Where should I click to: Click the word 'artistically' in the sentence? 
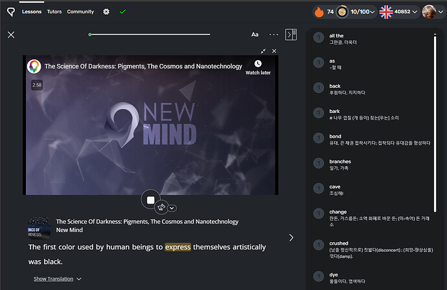pyautogui.click(x=249, y=247)
